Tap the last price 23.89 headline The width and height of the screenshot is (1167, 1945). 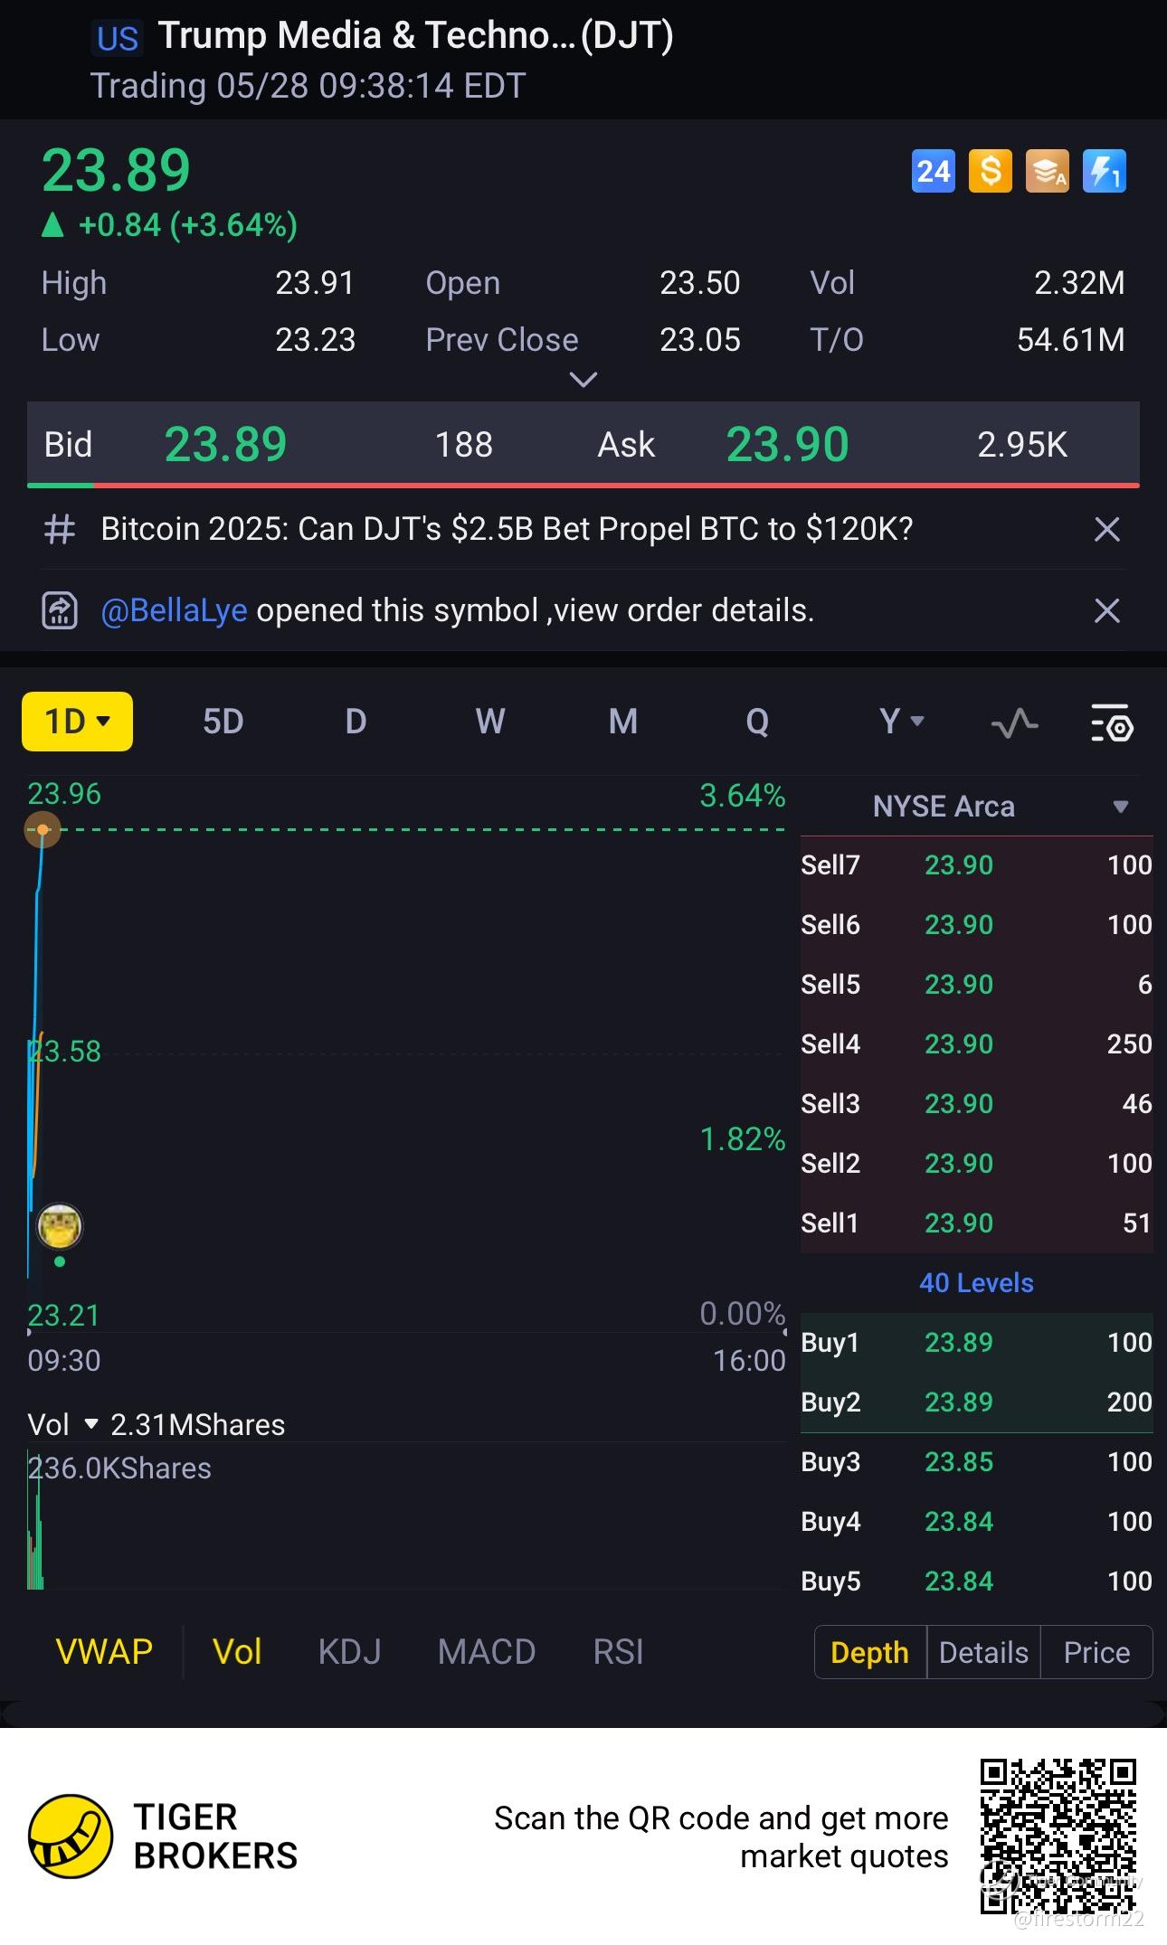(x=116, y=170)
